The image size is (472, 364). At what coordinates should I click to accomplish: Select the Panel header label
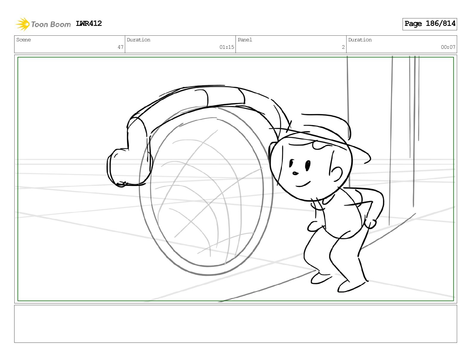(x=245, y=40)
